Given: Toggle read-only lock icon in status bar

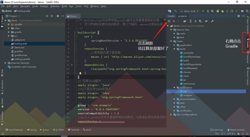Looking at the screenshot, I should tap(238, 134).
